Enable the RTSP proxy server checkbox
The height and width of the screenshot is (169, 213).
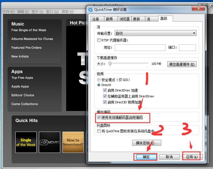pos(99,40)
